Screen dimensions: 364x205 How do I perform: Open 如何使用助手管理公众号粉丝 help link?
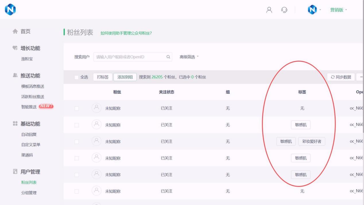(x=126, y=33)
